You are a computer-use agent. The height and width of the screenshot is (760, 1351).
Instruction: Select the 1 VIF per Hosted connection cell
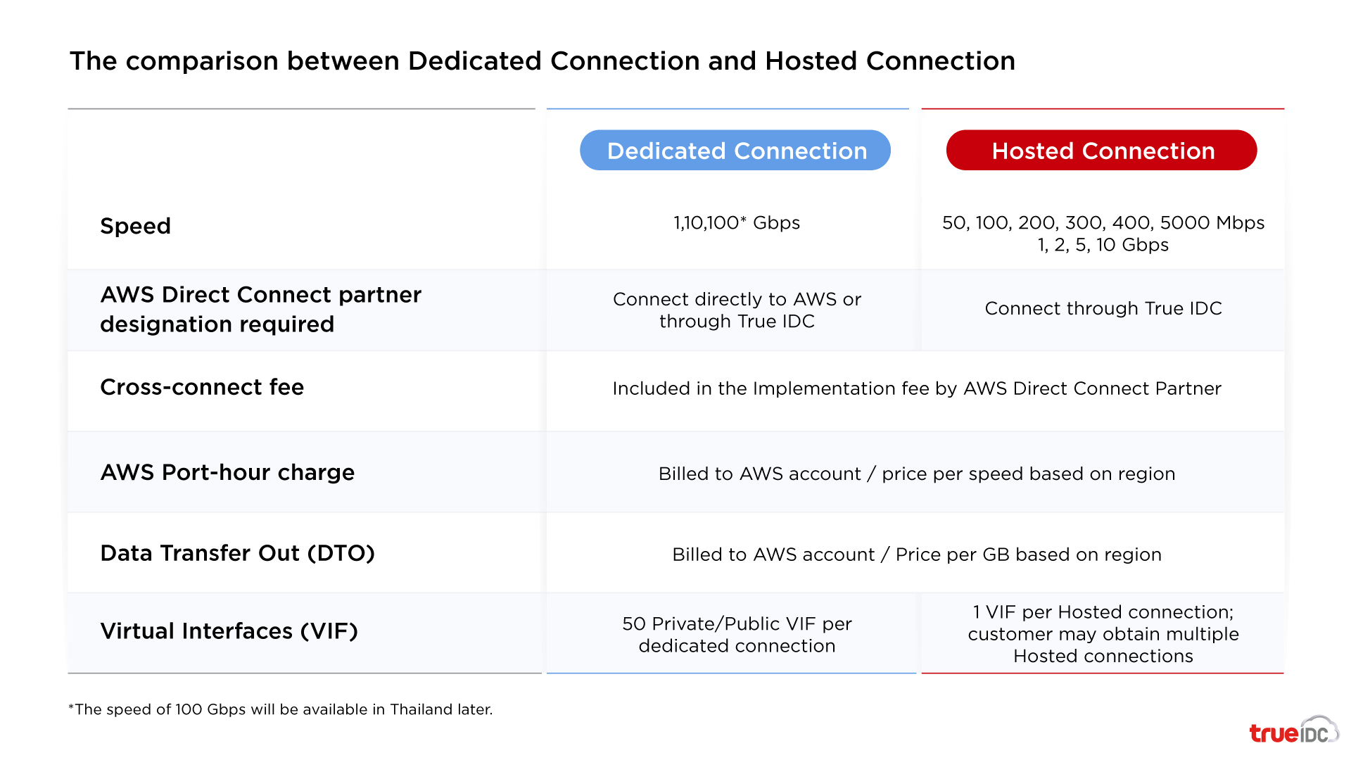(x=1103, y=633)
